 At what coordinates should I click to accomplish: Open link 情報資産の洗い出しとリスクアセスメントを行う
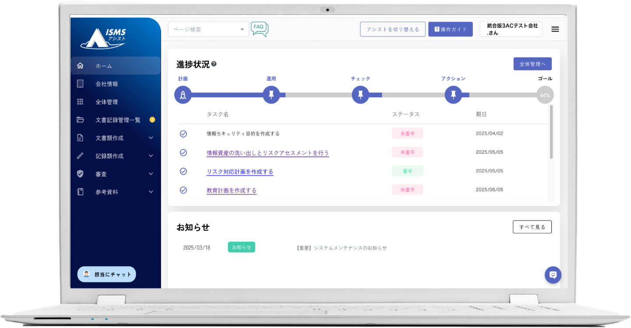[268, 153]
